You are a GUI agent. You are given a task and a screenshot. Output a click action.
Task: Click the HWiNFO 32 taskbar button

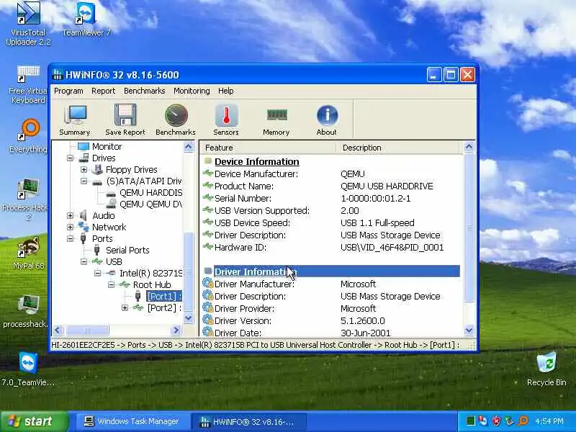[248, 421]
